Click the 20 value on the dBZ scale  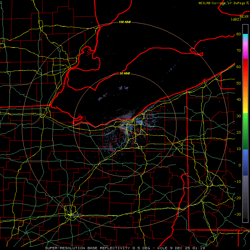point(239,132)
